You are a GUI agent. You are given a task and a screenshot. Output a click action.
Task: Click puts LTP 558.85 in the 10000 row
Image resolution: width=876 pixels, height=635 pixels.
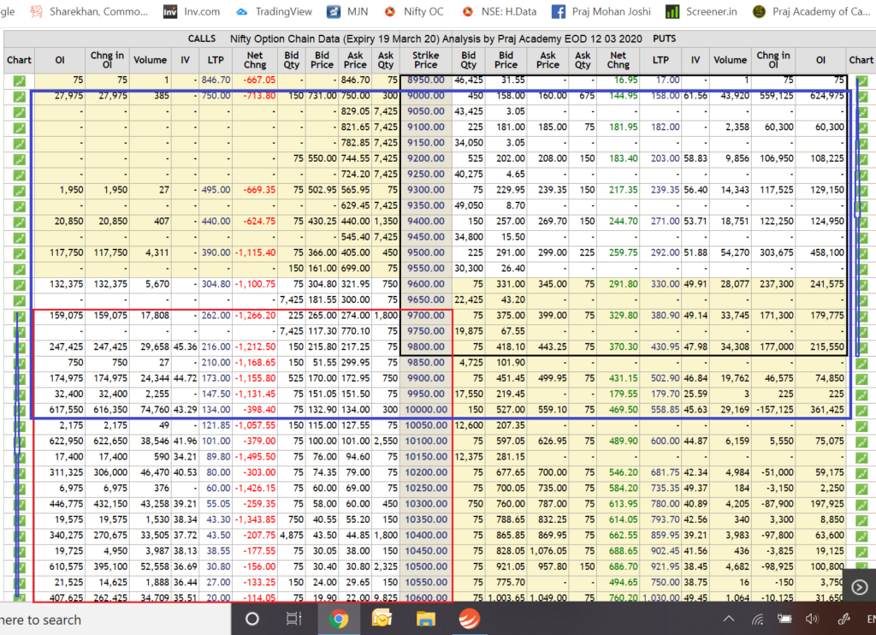pyautogui.click(x=666, y=410)
